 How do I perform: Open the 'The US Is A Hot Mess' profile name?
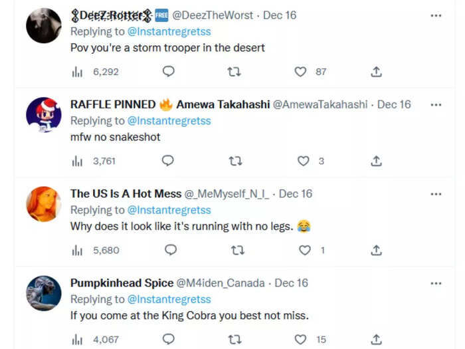pyautogui.click(x=126, y=194)
